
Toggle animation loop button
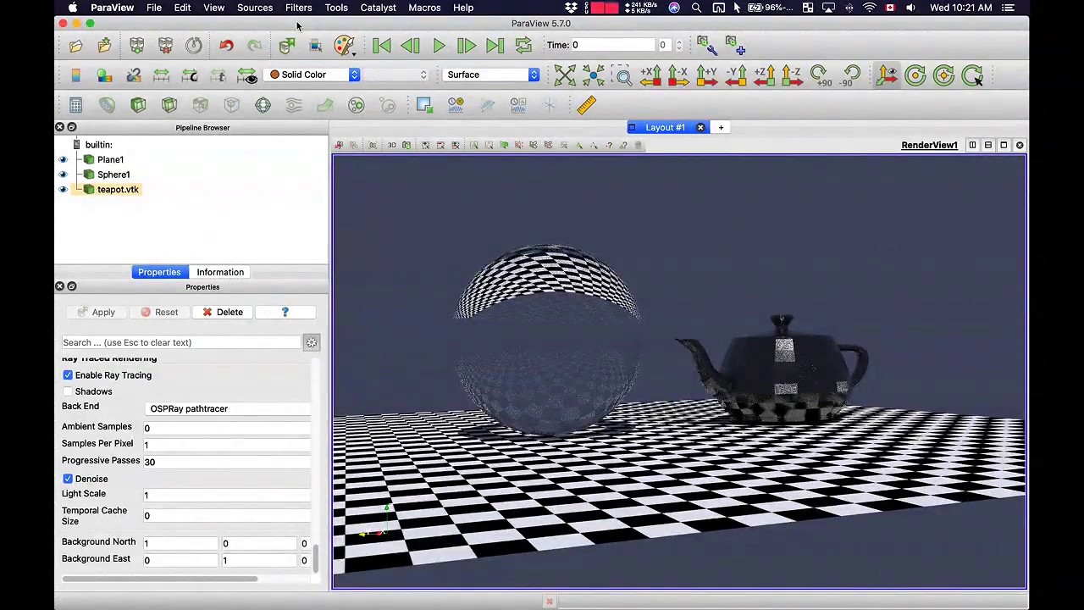click(523, 46)
